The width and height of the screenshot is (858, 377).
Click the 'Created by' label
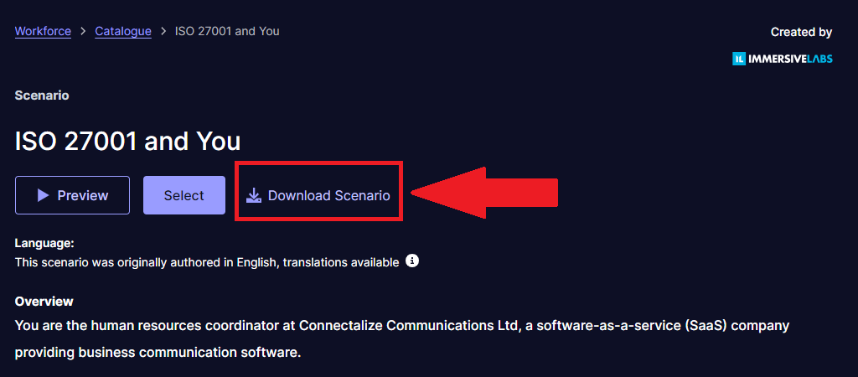(801, 32)
